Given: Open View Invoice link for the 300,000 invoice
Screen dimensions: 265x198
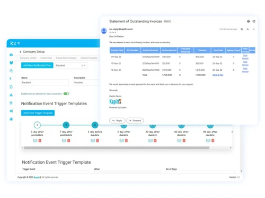Looking at the screenshot, I should [x=245, y=57].
